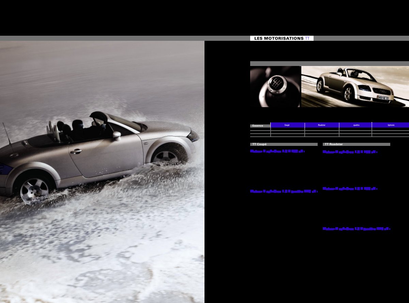Select the Roadster column header in table
Image resolution: width=409 pixels, height=303 pixels.
[x=322, y=125]
